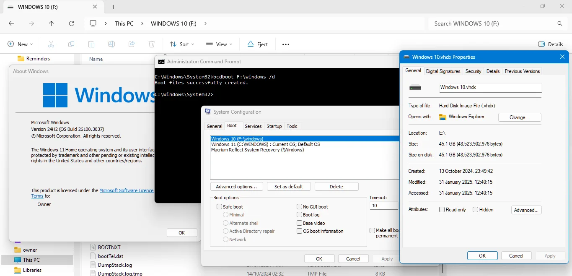Select Libraries in the navigation pane

pyautogui.click(x=32, y=270)
